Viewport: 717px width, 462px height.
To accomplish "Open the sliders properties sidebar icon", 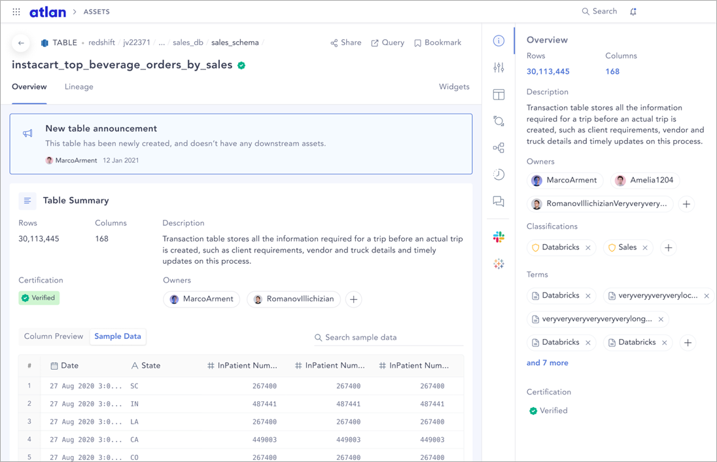I will 498,67.
